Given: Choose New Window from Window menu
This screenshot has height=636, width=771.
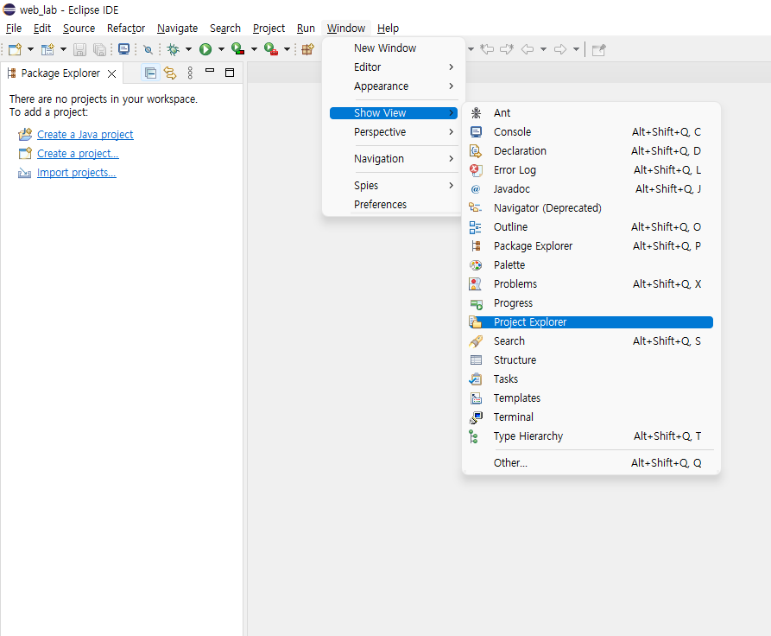Looking at the screenshot, I should (394, 48).
